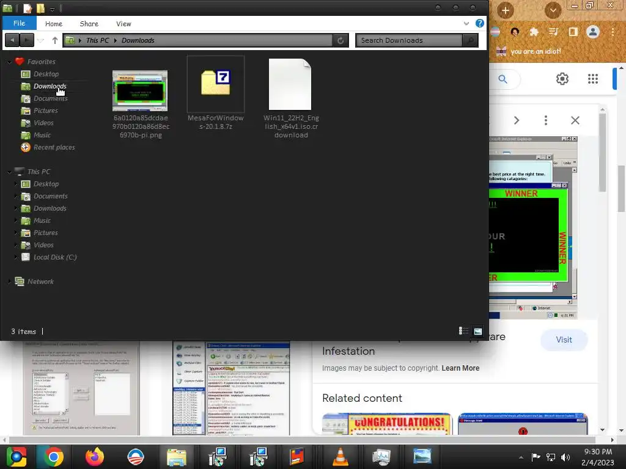
Task: Go back with Explorer's back arrow
Action: [x=12, y=40]
